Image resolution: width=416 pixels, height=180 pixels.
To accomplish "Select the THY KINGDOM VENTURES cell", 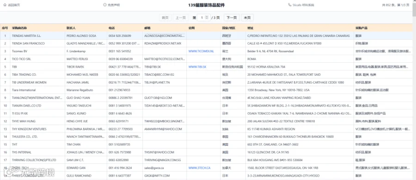I will click(37, 129).
